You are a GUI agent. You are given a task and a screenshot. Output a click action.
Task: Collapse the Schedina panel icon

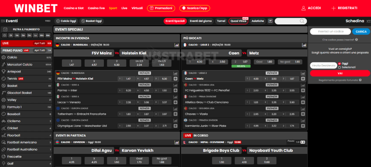(x=368, y=21)
